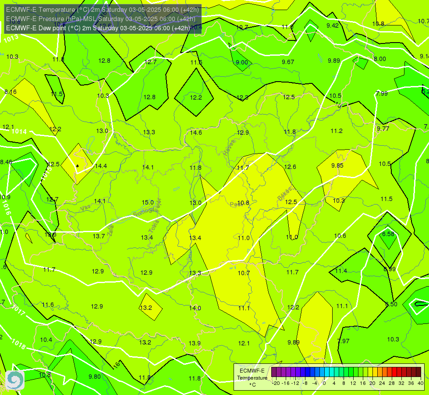This screenshot has height=395, width=429.
Task: Click the 15.0 temperature value
Action: [x=148, y=202]
